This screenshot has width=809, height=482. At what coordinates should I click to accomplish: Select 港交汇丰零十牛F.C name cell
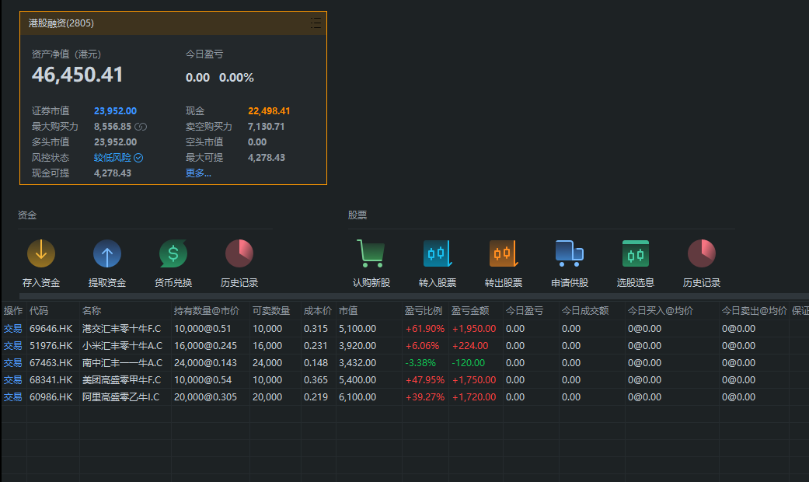[122, 329]
